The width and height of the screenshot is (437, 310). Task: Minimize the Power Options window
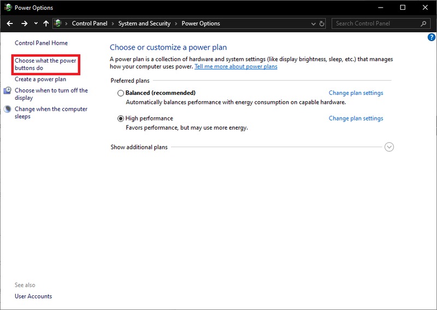click(380, 8)
